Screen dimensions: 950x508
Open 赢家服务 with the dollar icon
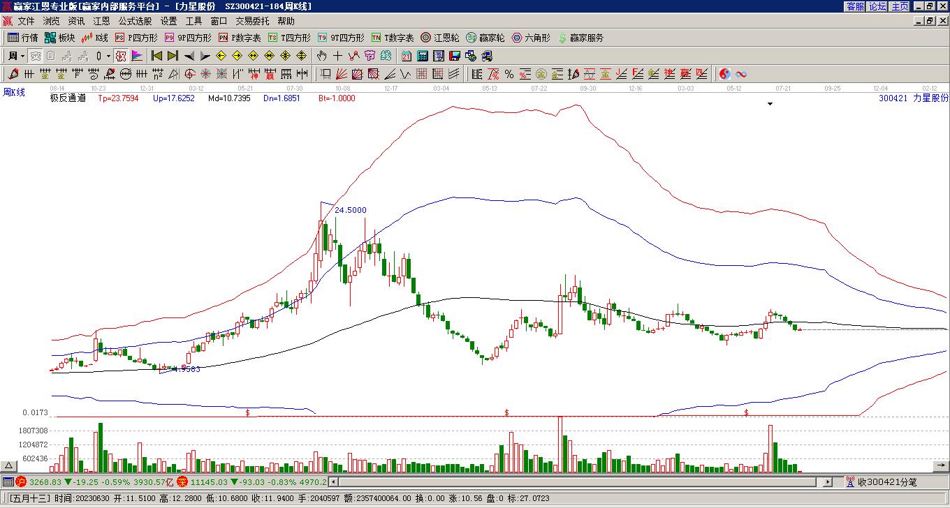pyautogui.click(x=580, y=38)
